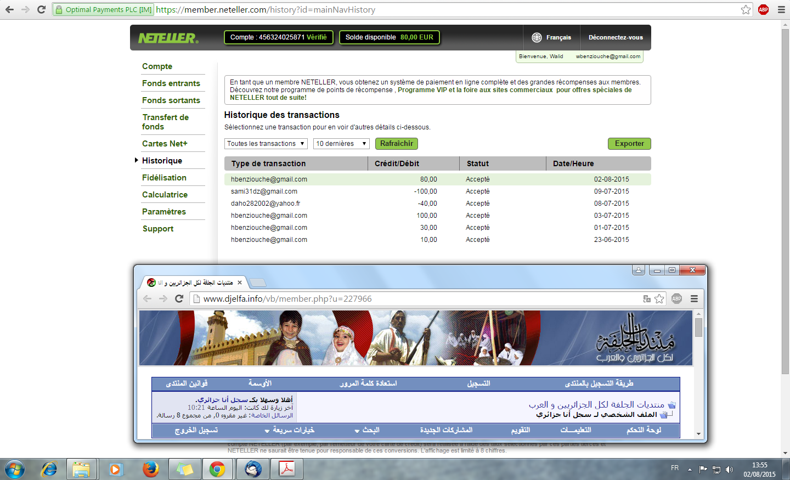Click the Français language link
790x480 pixels.
pyautogui.click(x=558, y=37)
